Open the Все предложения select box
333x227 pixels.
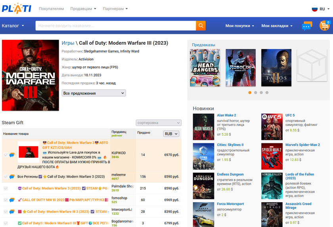(94, 93)
